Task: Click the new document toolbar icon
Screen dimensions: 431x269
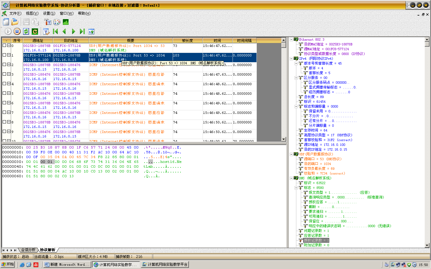Action: click(6, 22)
